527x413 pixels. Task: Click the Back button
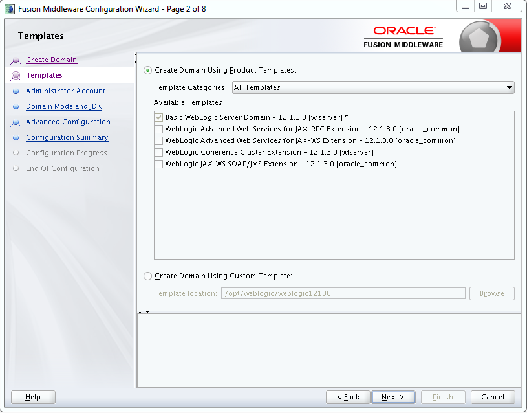click(x=348, y=397)
